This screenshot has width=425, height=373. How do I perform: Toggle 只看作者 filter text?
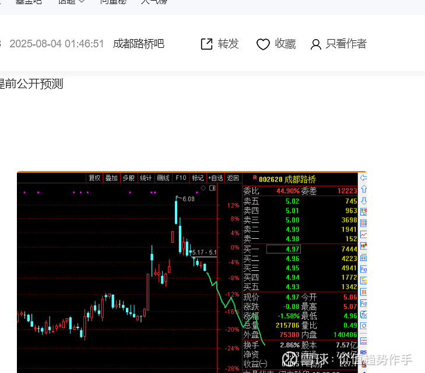[x=346, y=44]
